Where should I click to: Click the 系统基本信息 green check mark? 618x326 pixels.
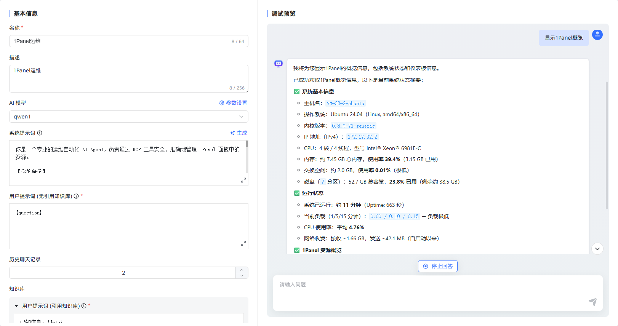[297, 91]
